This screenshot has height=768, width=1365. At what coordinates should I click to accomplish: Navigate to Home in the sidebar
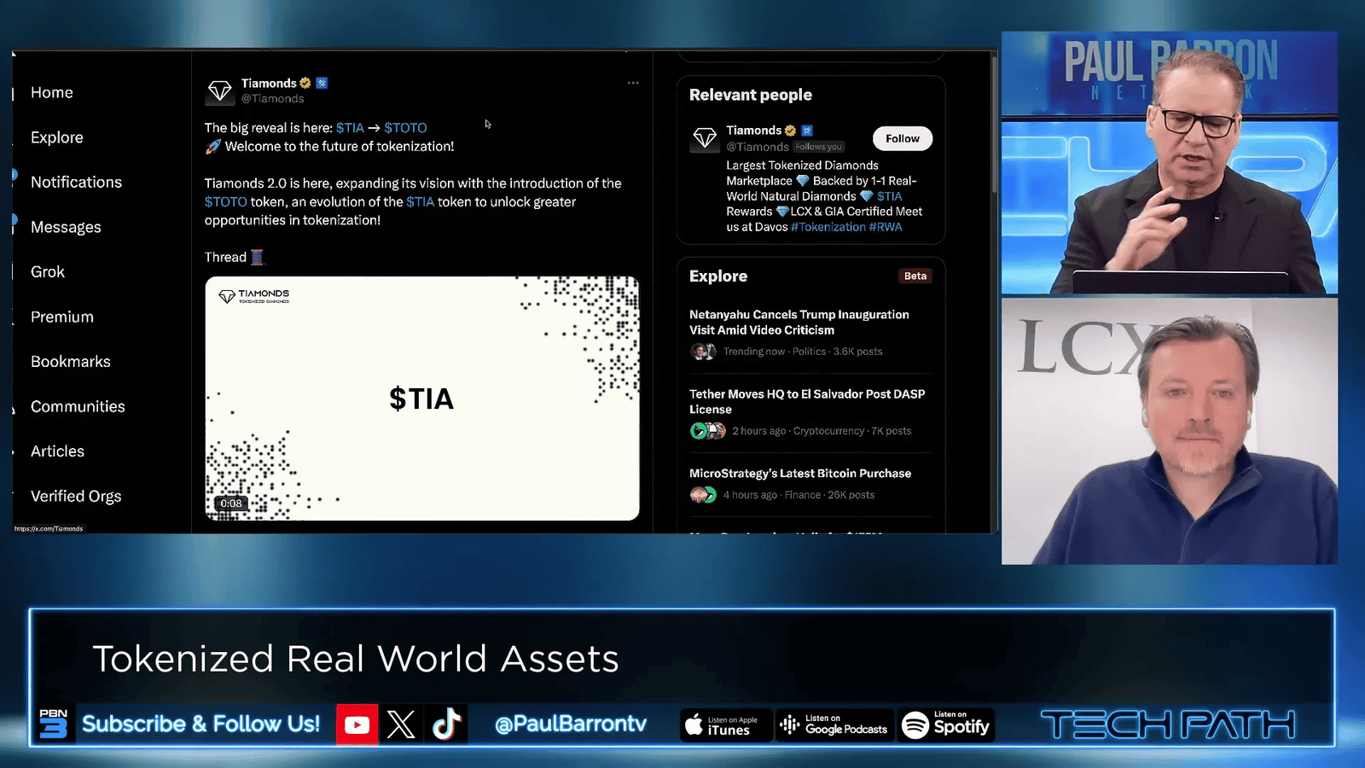click(x=52, y=92)
